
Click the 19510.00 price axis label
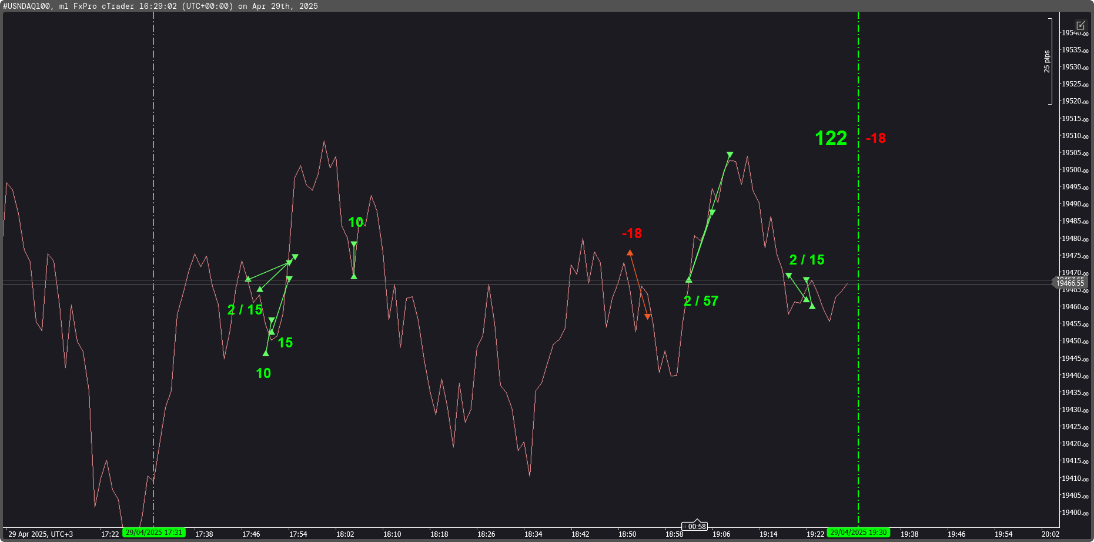1075,136
